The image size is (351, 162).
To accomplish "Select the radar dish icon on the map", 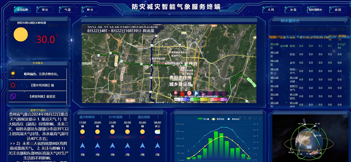I will pos(197,93).
